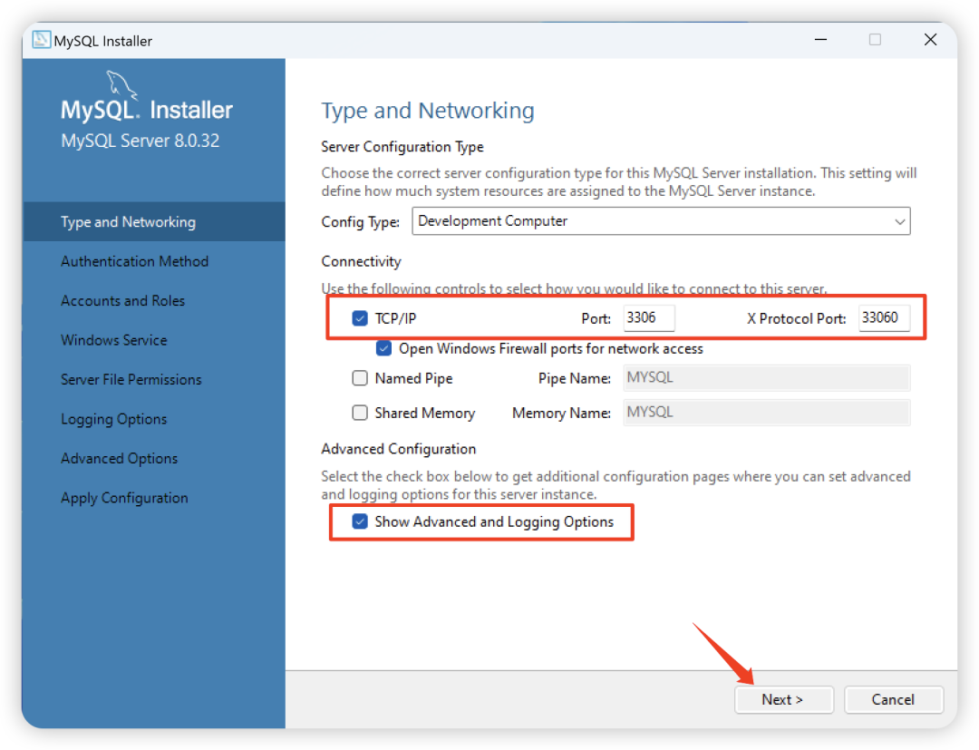Toggle Show Advanced and Logging Options
Image resolution: width=979 pixels, height=750 pixels.
pos(360,521)
